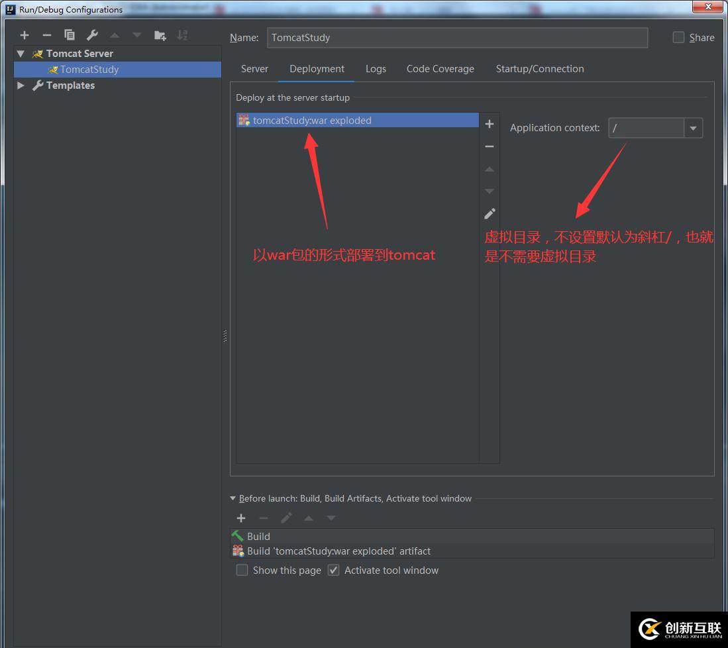Click the Build artifact task icon
The height and width of the screenshot is (648, 728).
point(238,551)
